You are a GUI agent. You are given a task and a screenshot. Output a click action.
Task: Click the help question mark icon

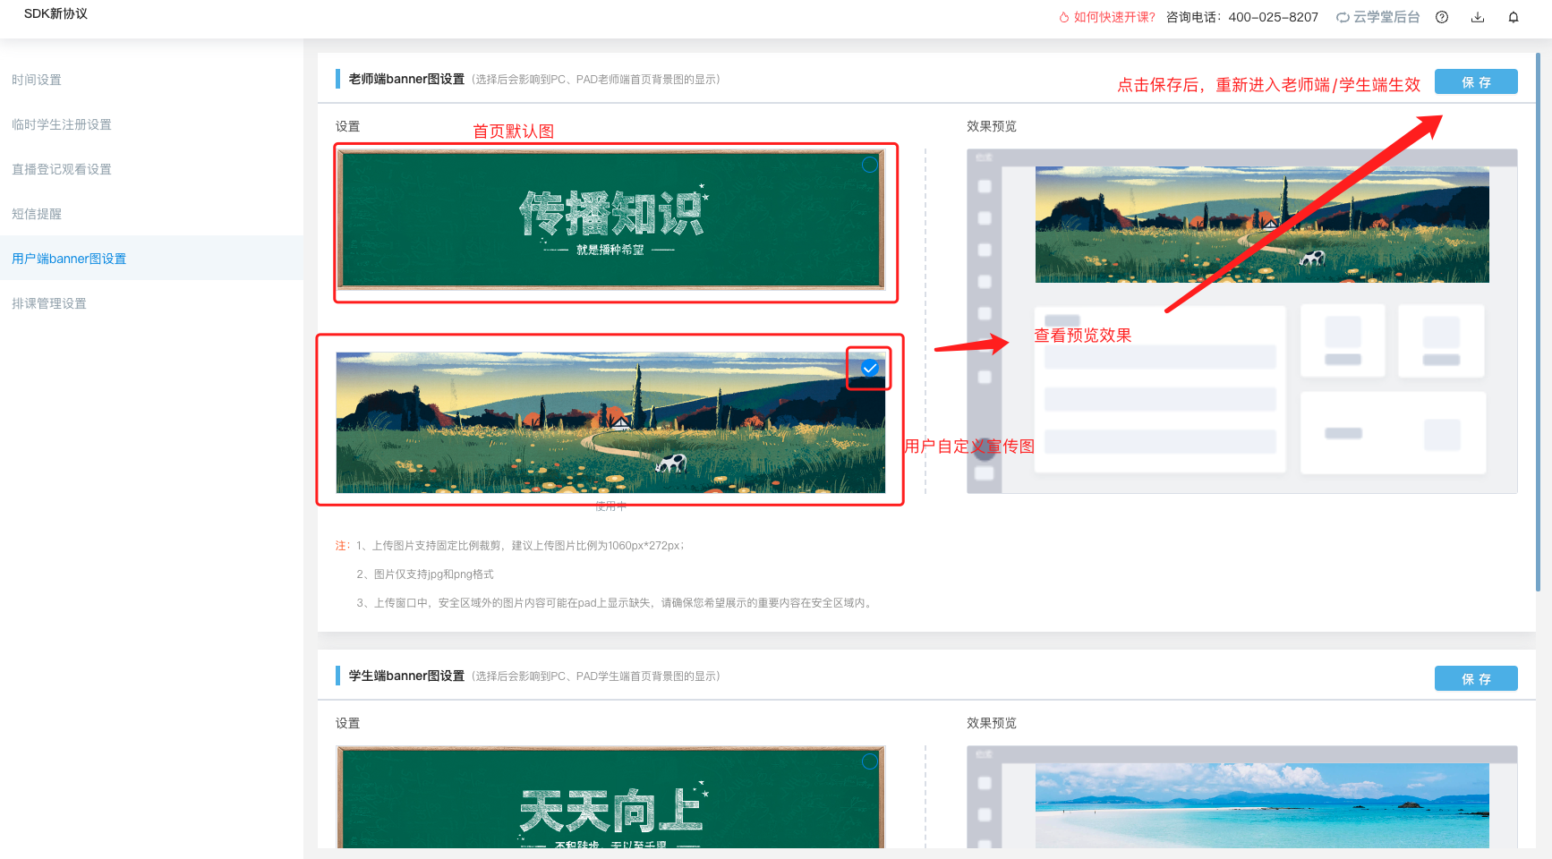(1442, 17)
